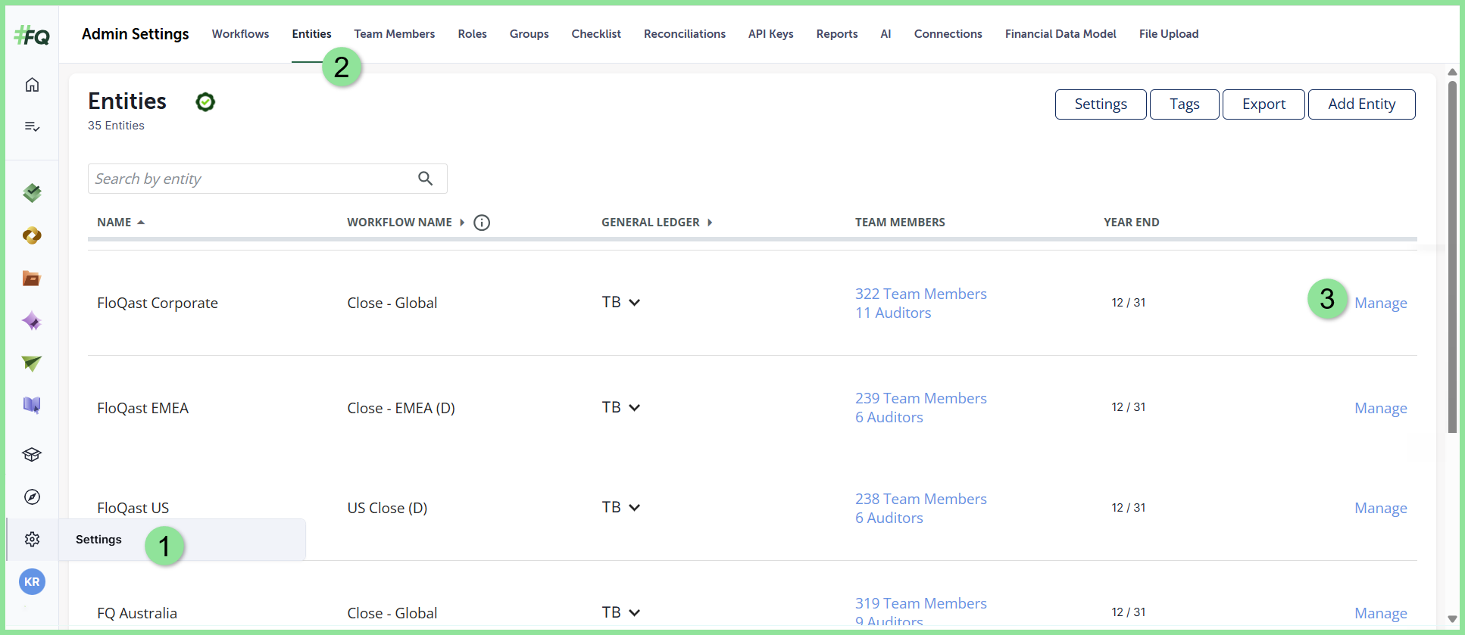Click the scrollbar up arrow
This screenshot has width=1465, height=635.
pos(1452,72)
